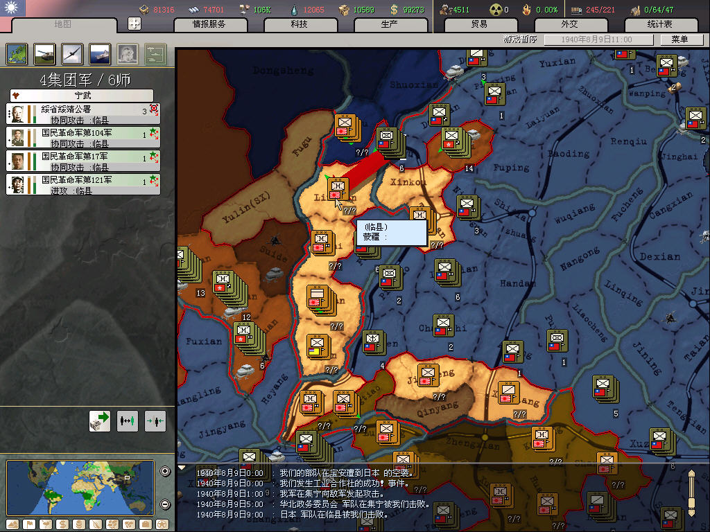Open the 菜单 menu button
Viewport: 710px width, 532px height.
click(679, 39)
